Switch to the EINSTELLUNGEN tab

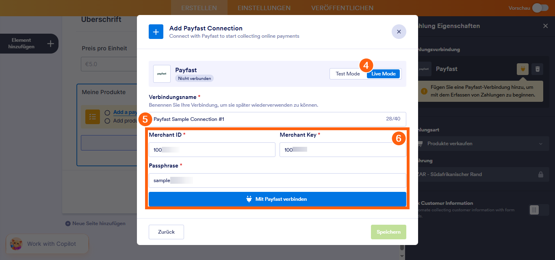pyautogui.click(x=264, y=8)
